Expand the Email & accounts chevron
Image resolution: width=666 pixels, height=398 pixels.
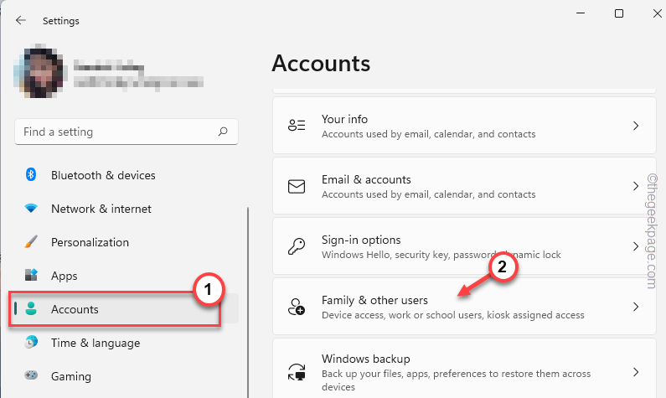636,186
